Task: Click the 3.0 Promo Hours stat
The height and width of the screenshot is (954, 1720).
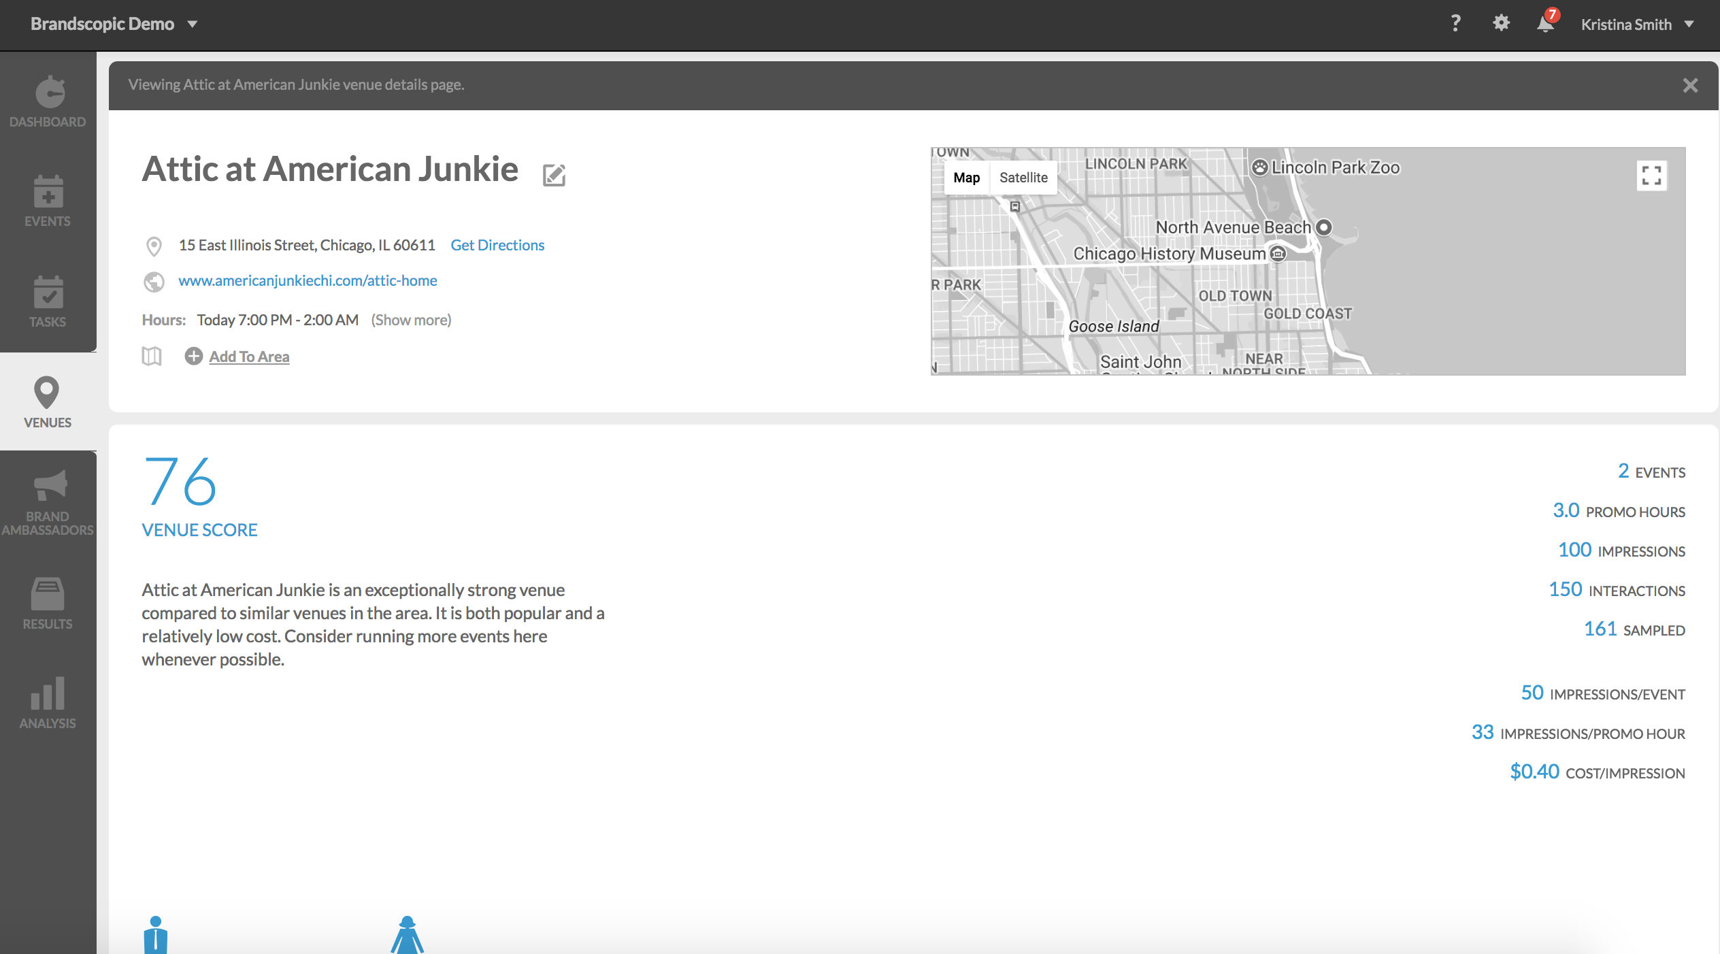Action: (1619, 510)
